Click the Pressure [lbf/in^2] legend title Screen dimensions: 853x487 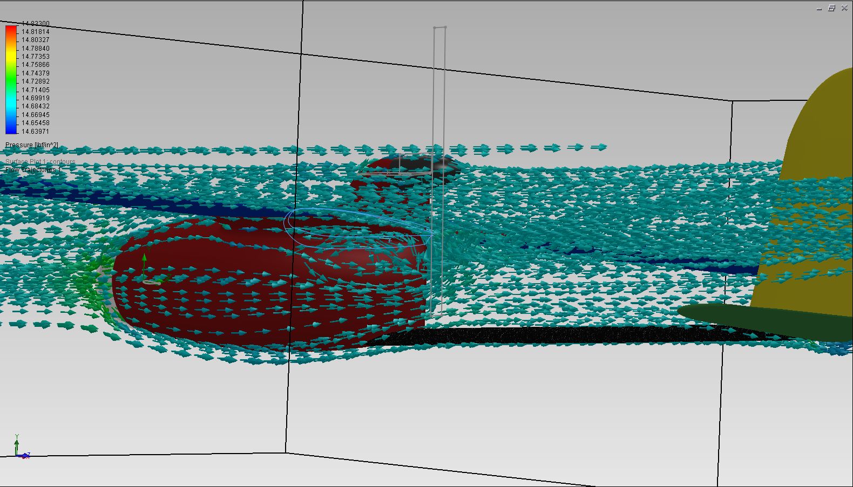tap(32, 145)
